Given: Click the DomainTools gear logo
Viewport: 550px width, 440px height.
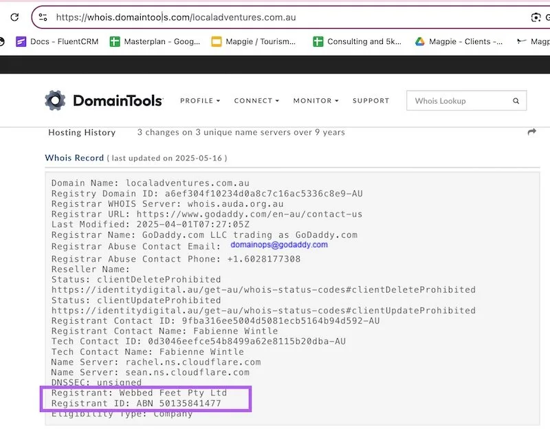Looking at the screenshot, I should click(56, 100).
